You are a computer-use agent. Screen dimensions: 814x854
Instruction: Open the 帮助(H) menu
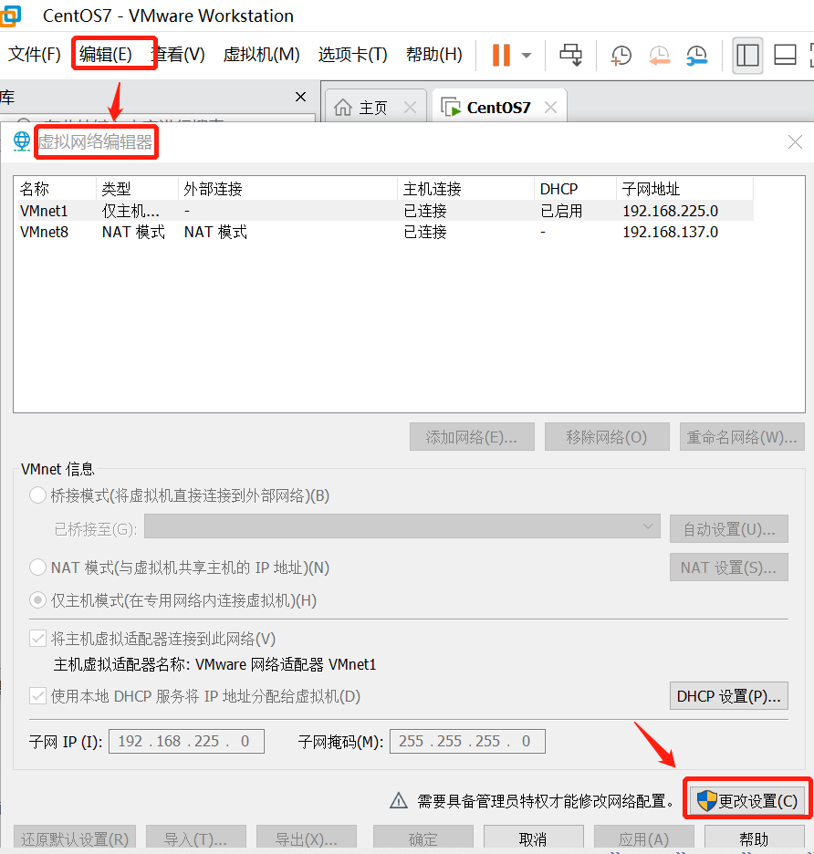[x=434, y=55]
